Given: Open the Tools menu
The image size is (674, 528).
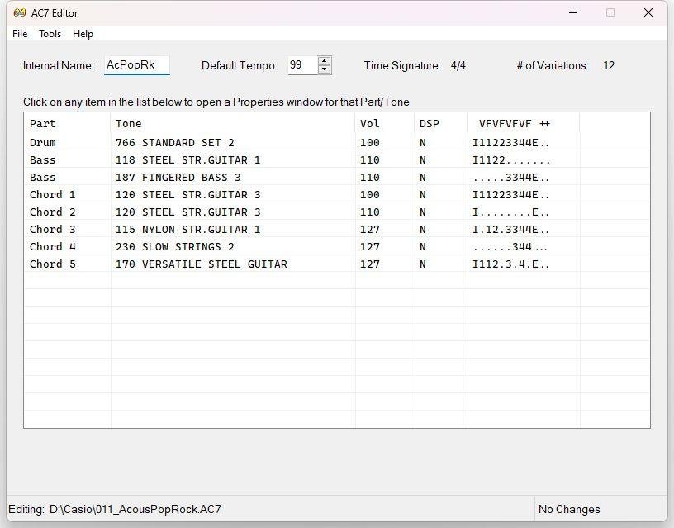Looking at the screenshot, I should pyautogui.click(x=50, y=34).
